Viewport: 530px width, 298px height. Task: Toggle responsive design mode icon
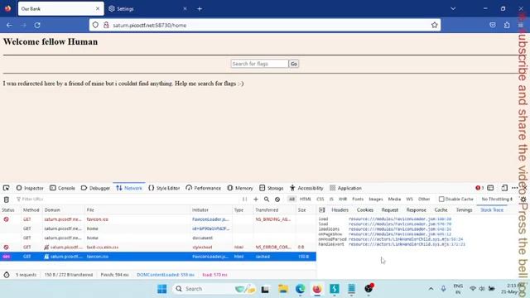(x=504, y=188)
